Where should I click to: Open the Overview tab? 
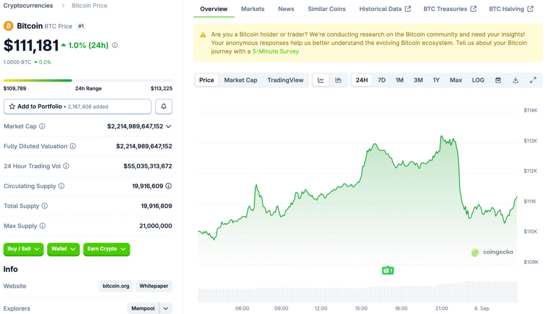[x=214, y=9]
